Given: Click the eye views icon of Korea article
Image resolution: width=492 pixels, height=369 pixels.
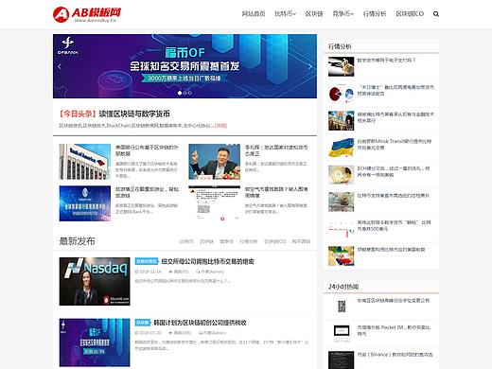Looking at the screenshot, I should point(170,333).
